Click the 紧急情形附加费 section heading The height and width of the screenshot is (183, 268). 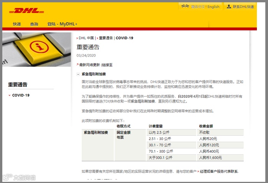point(94,74)
